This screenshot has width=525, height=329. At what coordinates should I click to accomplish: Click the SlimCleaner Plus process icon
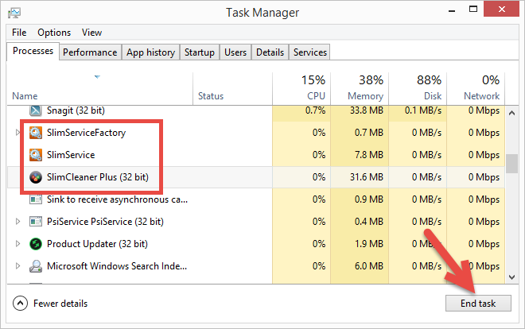[36, 177]
